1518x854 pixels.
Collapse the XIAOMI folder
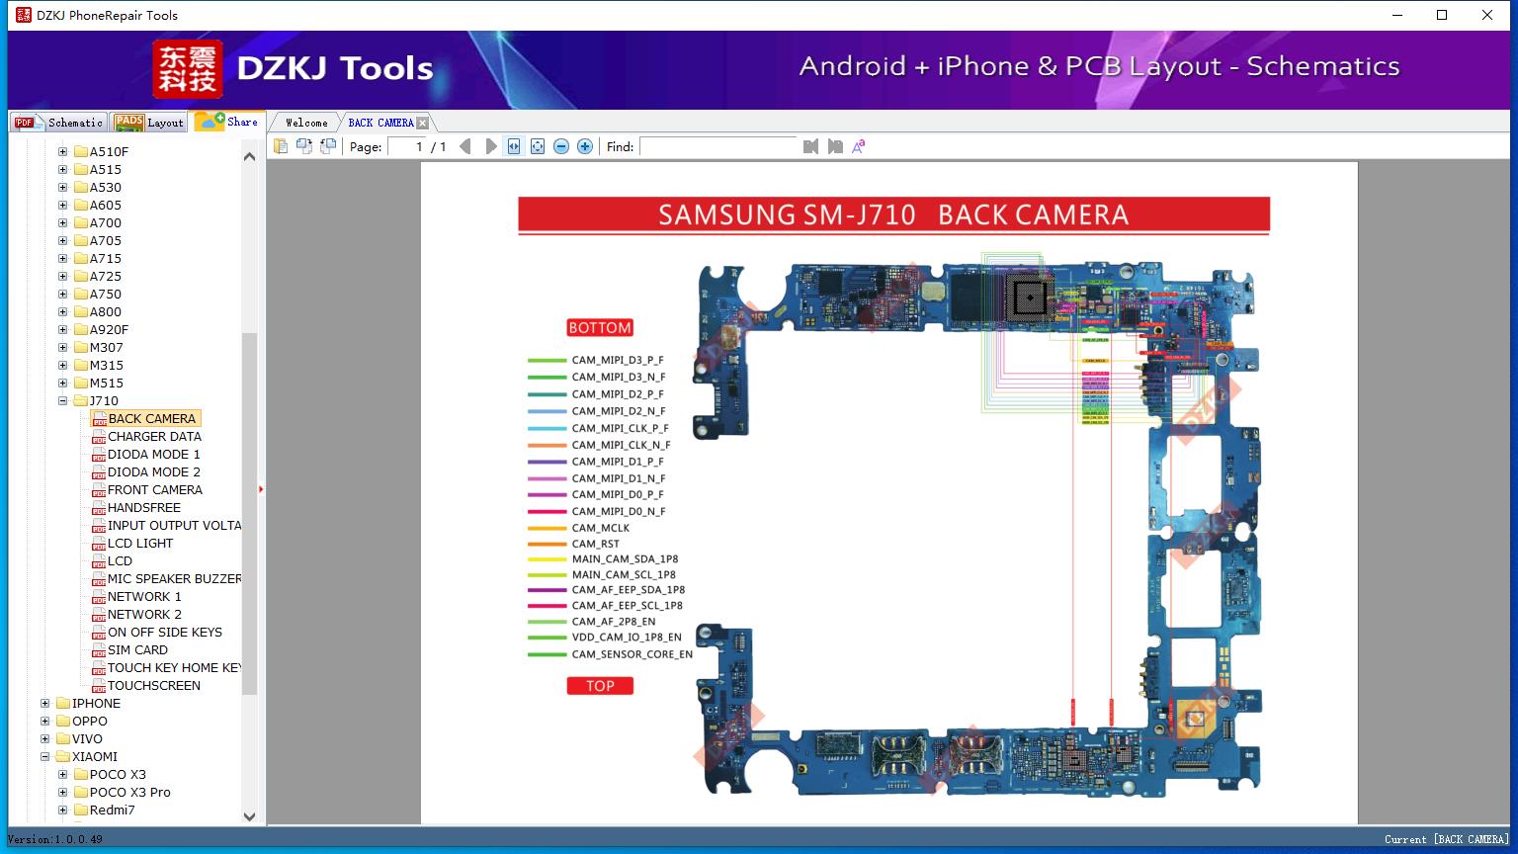tap(45, 757)
